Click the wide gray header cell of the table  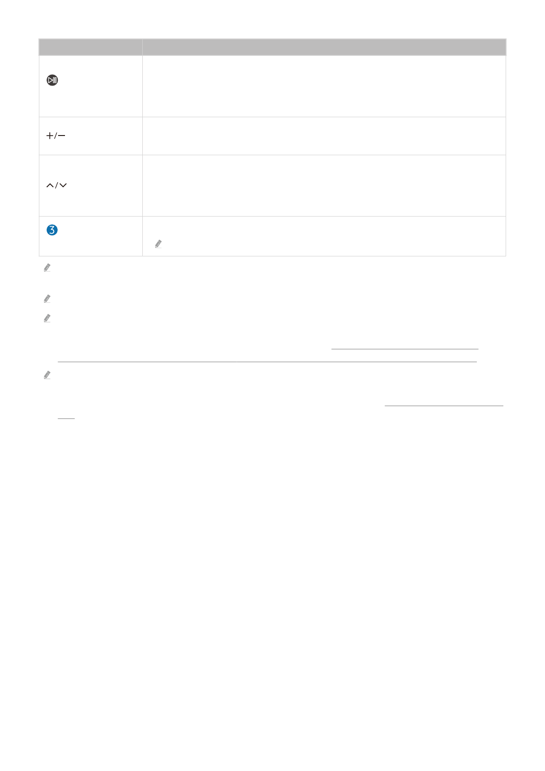click(324, 47)
